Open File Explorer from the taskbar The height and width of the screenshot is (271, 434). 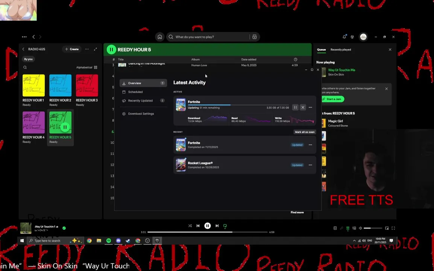99,241
